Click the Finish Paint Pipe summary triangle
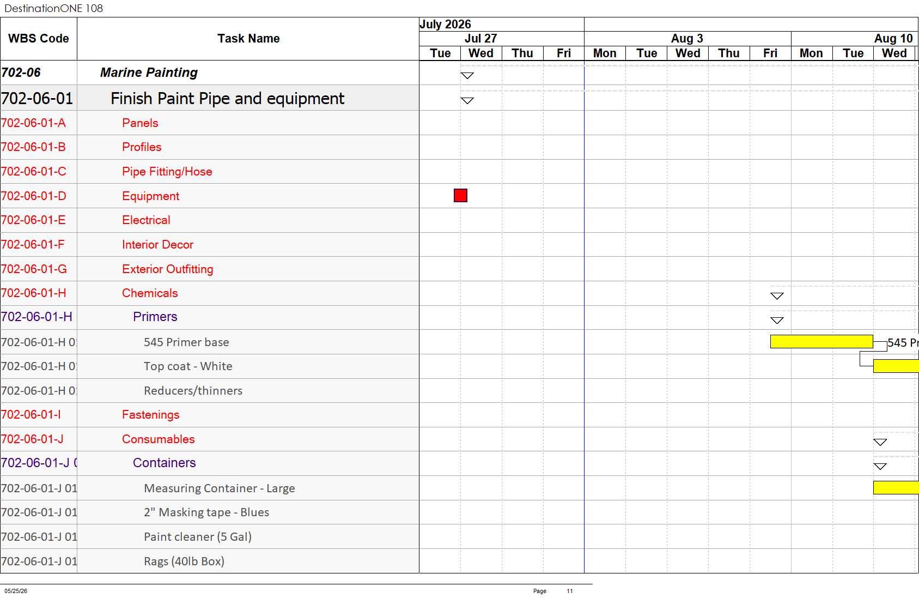Screen dimensions: 919x598 coord(467,101)
